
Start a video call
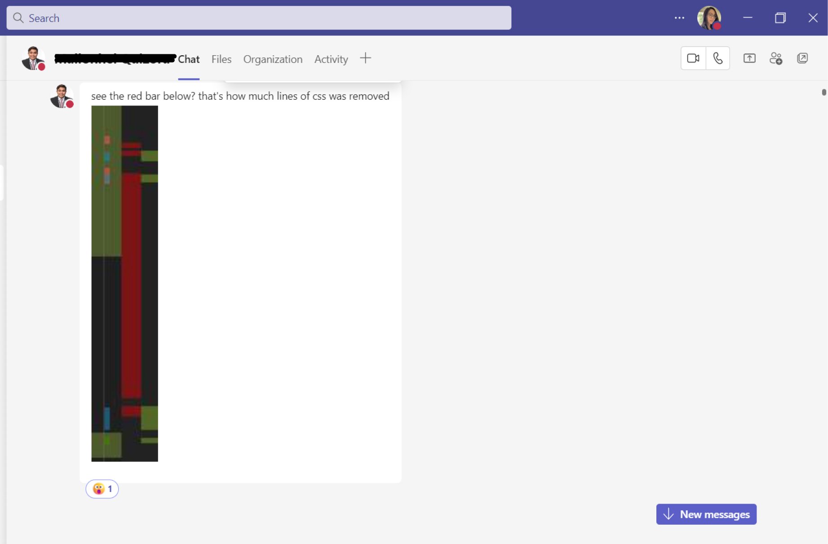693,58
